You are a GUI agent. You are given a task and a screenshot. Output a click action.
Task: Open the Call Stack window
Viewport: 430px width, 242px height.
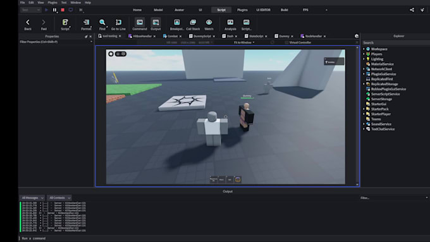point(193,25)
